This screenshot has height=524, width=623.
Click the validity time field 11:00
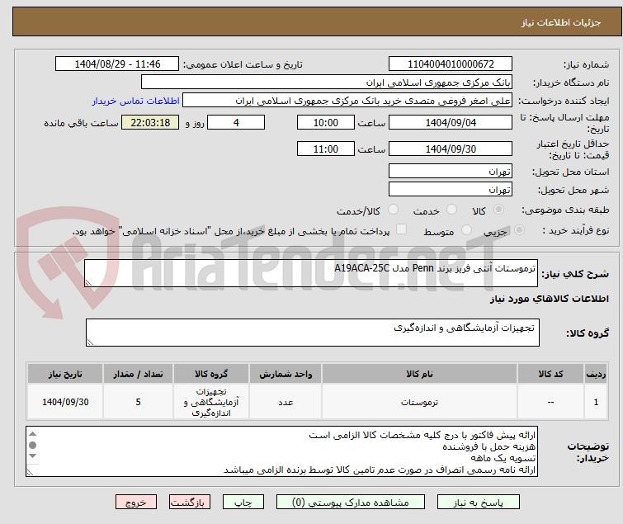326,149
